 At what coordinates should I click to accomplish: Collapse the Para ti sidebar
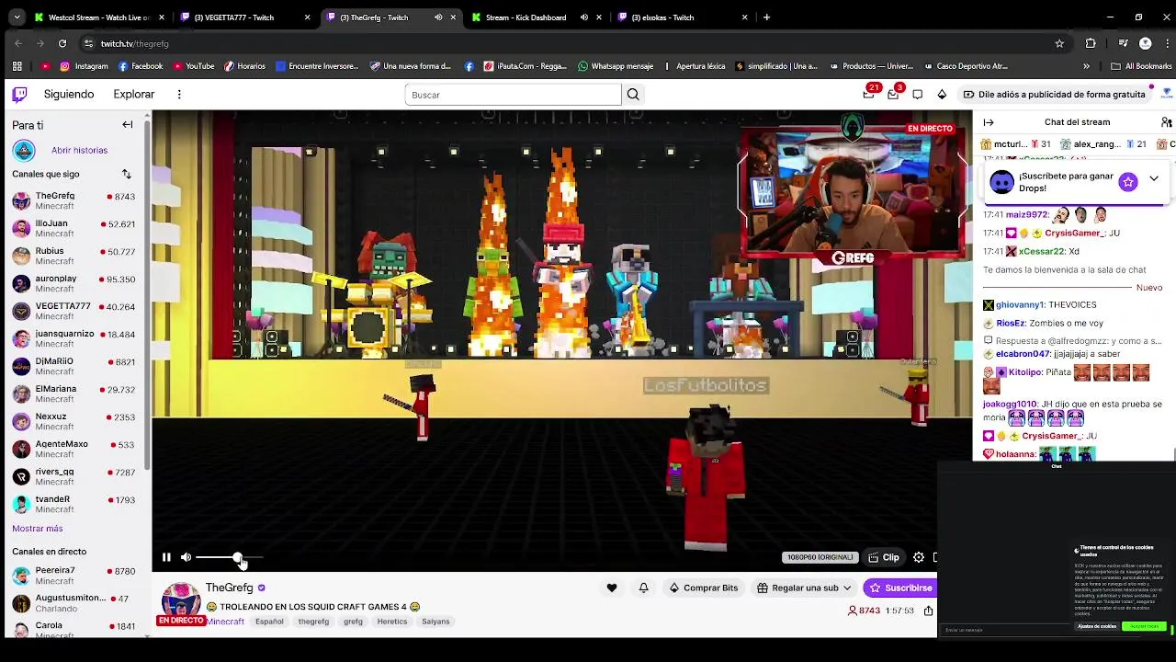tap(128, 124)
